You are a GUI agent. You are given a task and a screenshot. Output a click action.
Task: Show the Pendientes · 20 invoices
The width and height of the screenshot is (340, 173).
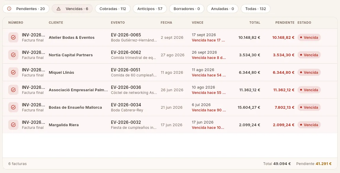tap(26, 9)
